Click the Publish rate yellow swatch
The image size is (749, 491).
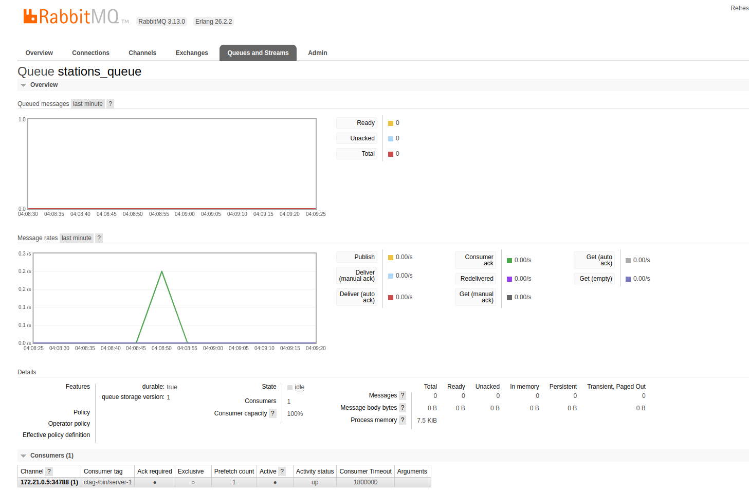tap(391, 258)
